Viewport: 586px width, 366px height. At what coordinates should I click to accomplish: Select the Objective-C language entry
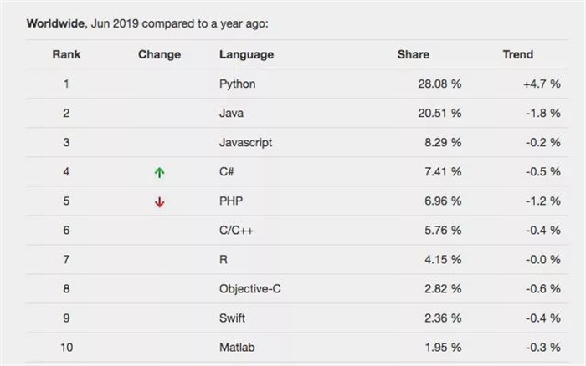(x=250, y=289)
